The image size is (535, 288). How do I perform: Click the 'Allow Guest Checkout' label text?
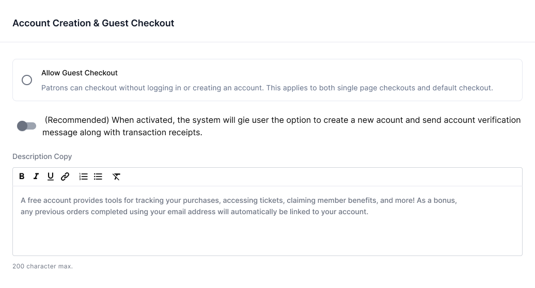click(80, 73)
